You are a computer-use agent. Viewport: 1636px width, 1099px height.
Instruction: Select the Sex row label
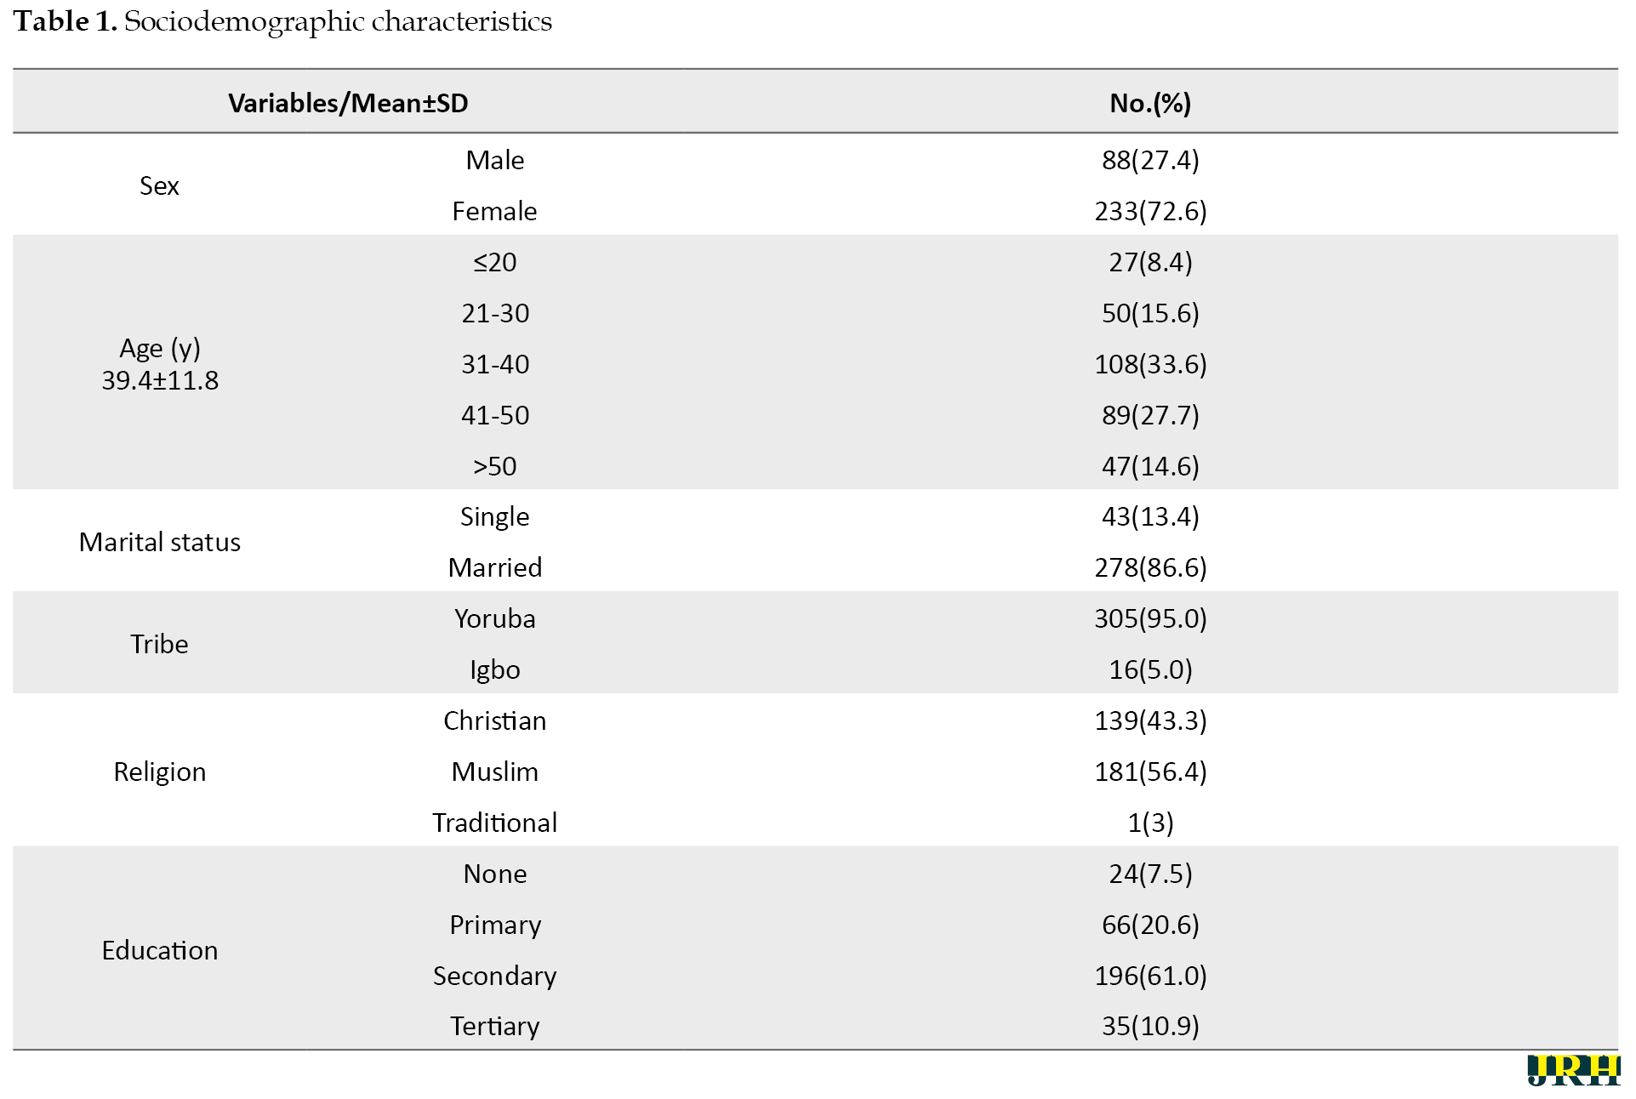coord(159,185)
